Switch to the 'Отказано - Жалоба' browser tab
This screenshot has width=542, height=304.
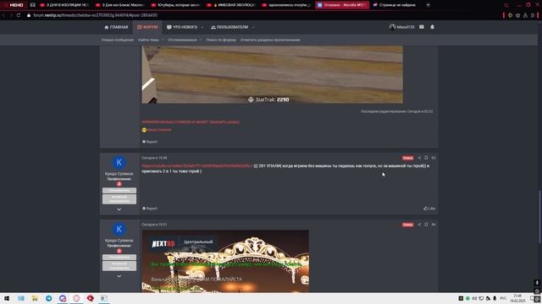[342, 5]
